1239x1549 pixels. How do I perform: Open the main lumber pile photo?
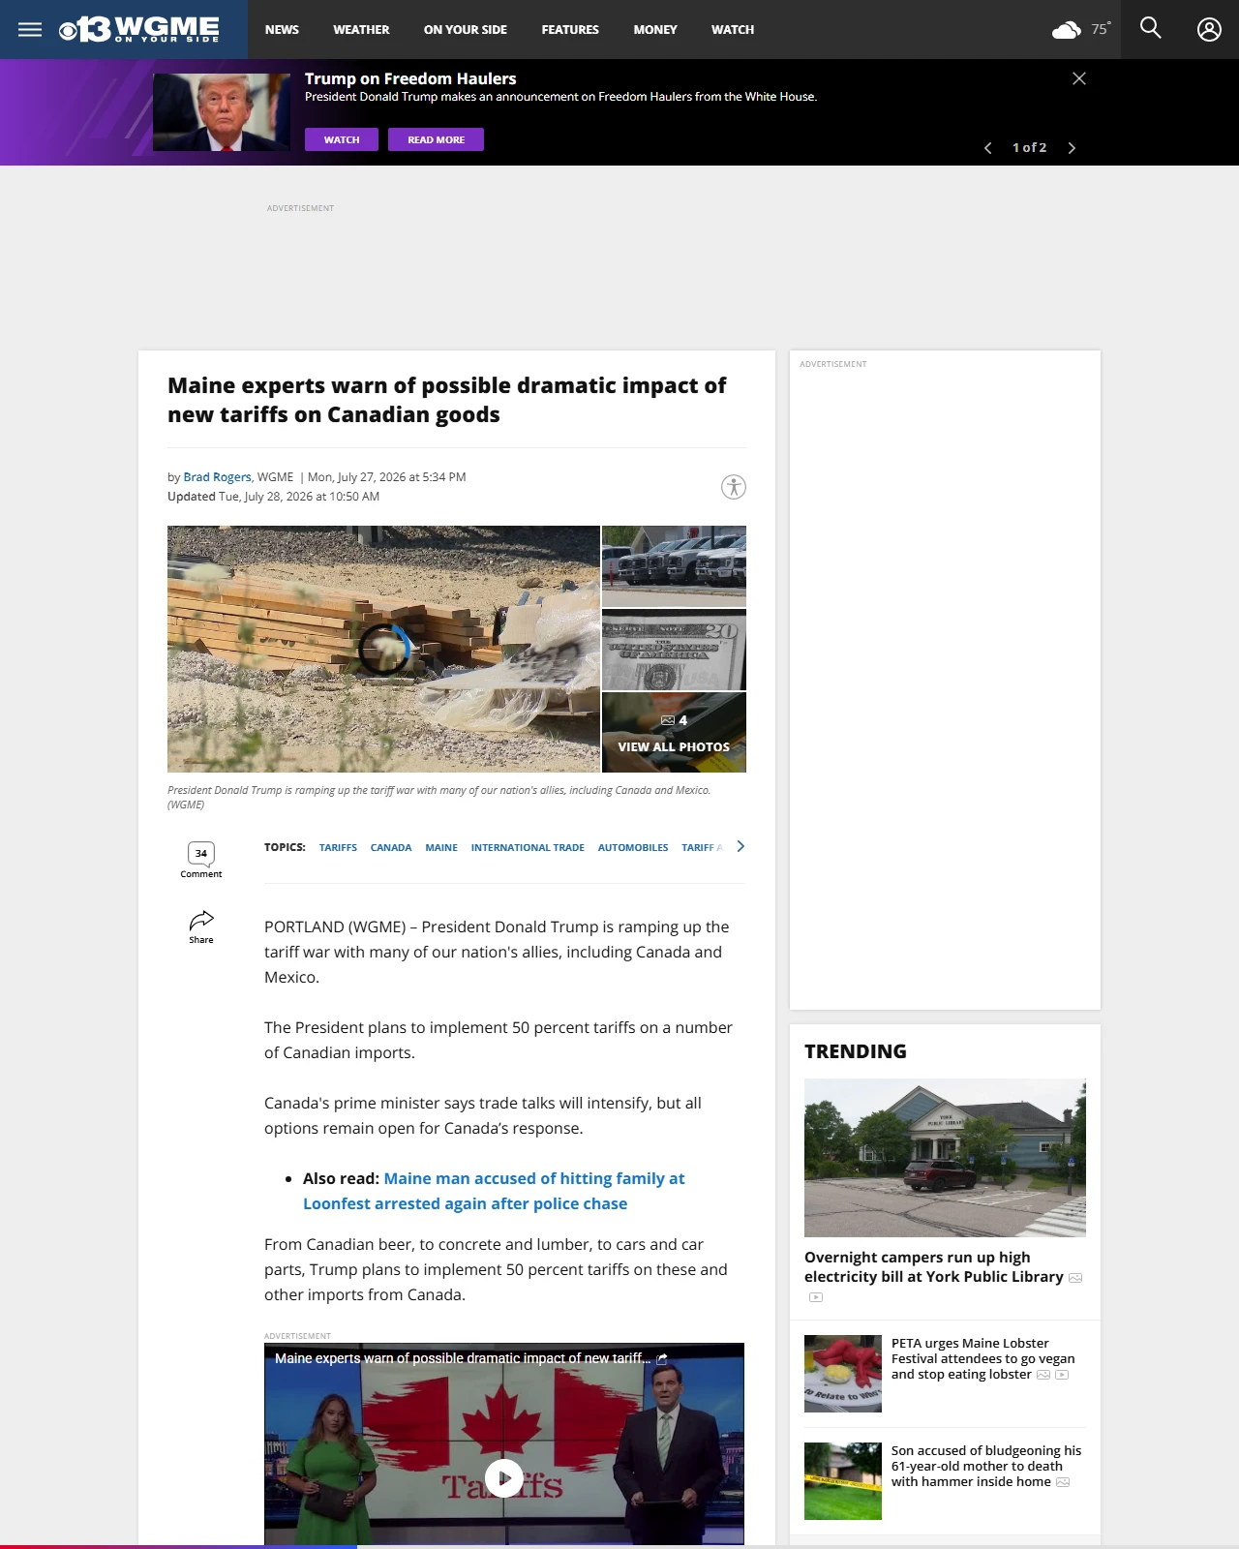(383, 649)
